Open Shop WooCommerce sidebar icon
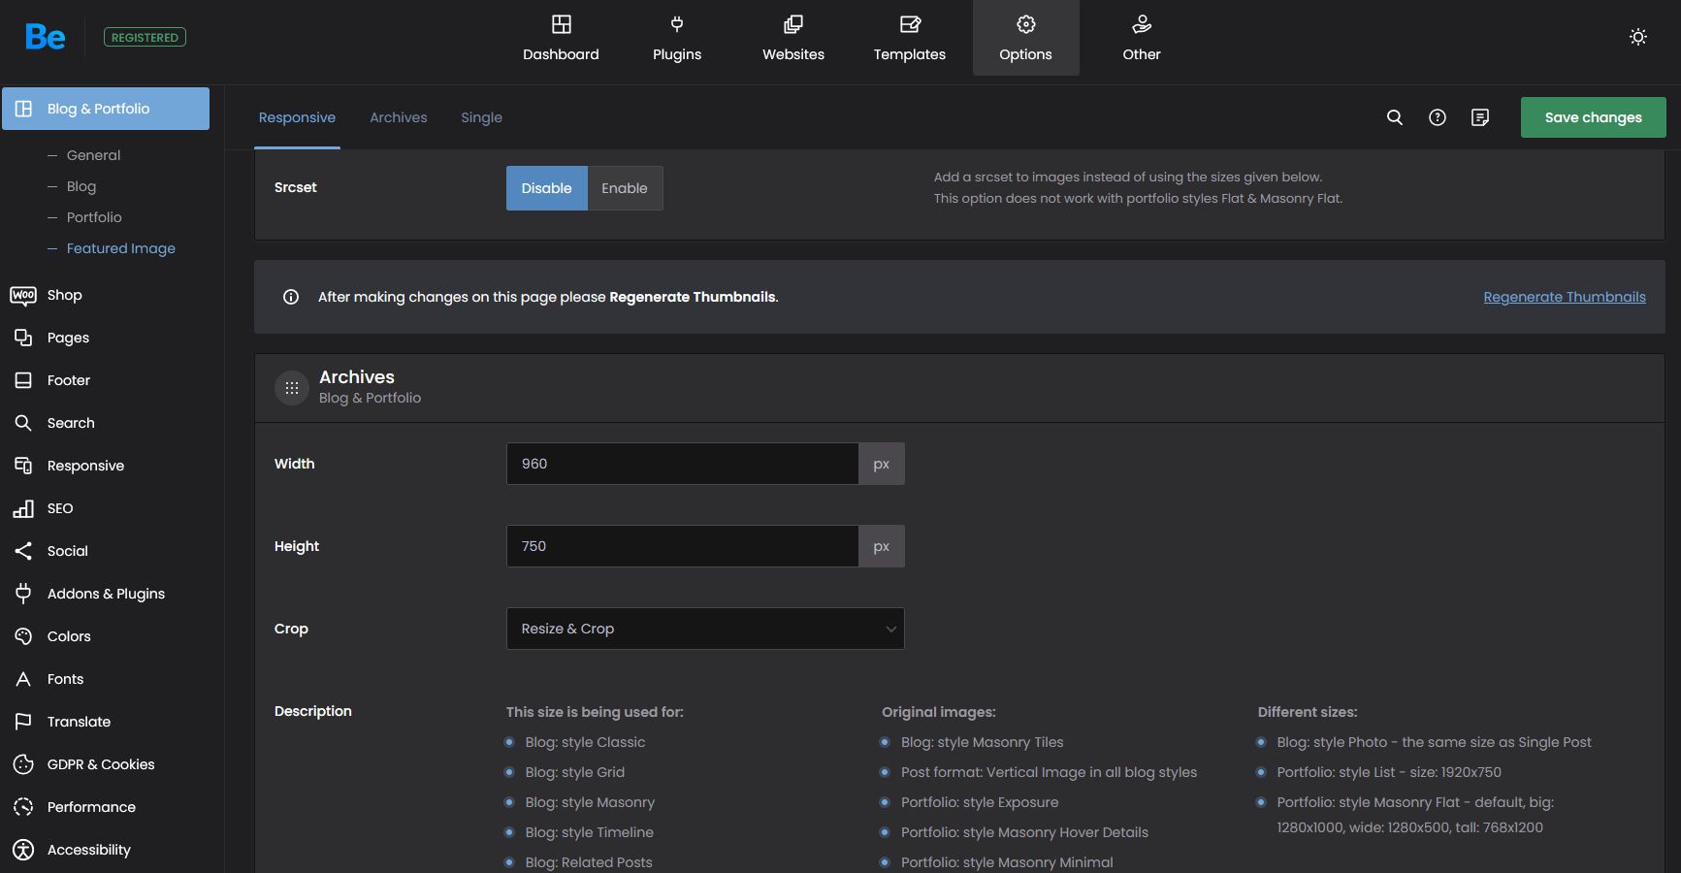Viewport: 1681px width, 873px height. [x=23, y=295]
